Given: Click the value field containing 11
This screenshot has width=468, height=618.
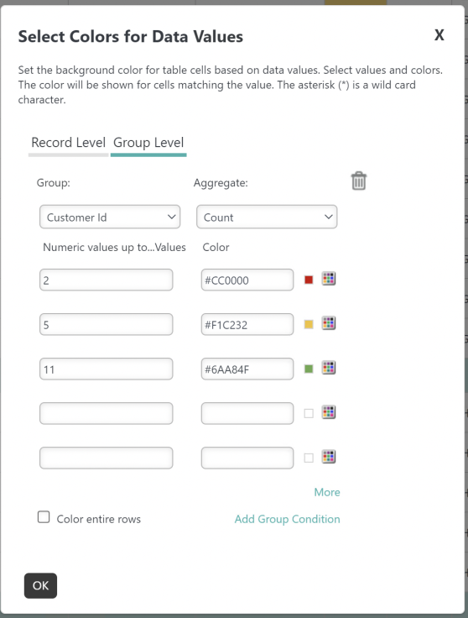Looking at the screenshot, I should [x=107, y=369].
